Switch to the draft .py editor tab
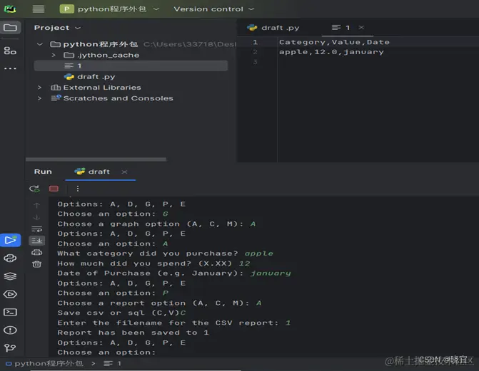This screenshot has width=479, height=371. 273,28
